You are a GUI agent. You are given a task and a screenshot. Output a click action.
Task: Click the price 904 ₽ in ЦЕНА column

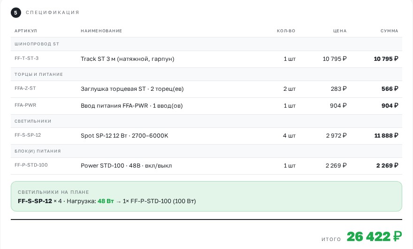(338, 106)
